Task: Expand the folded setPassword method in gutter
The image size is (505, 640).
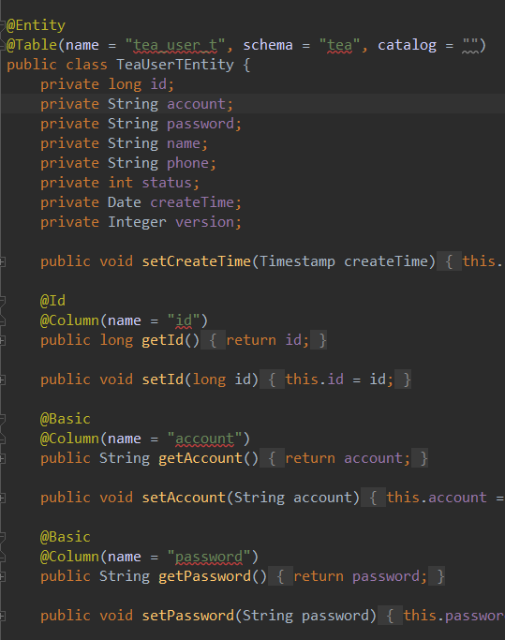Action: 2,616
